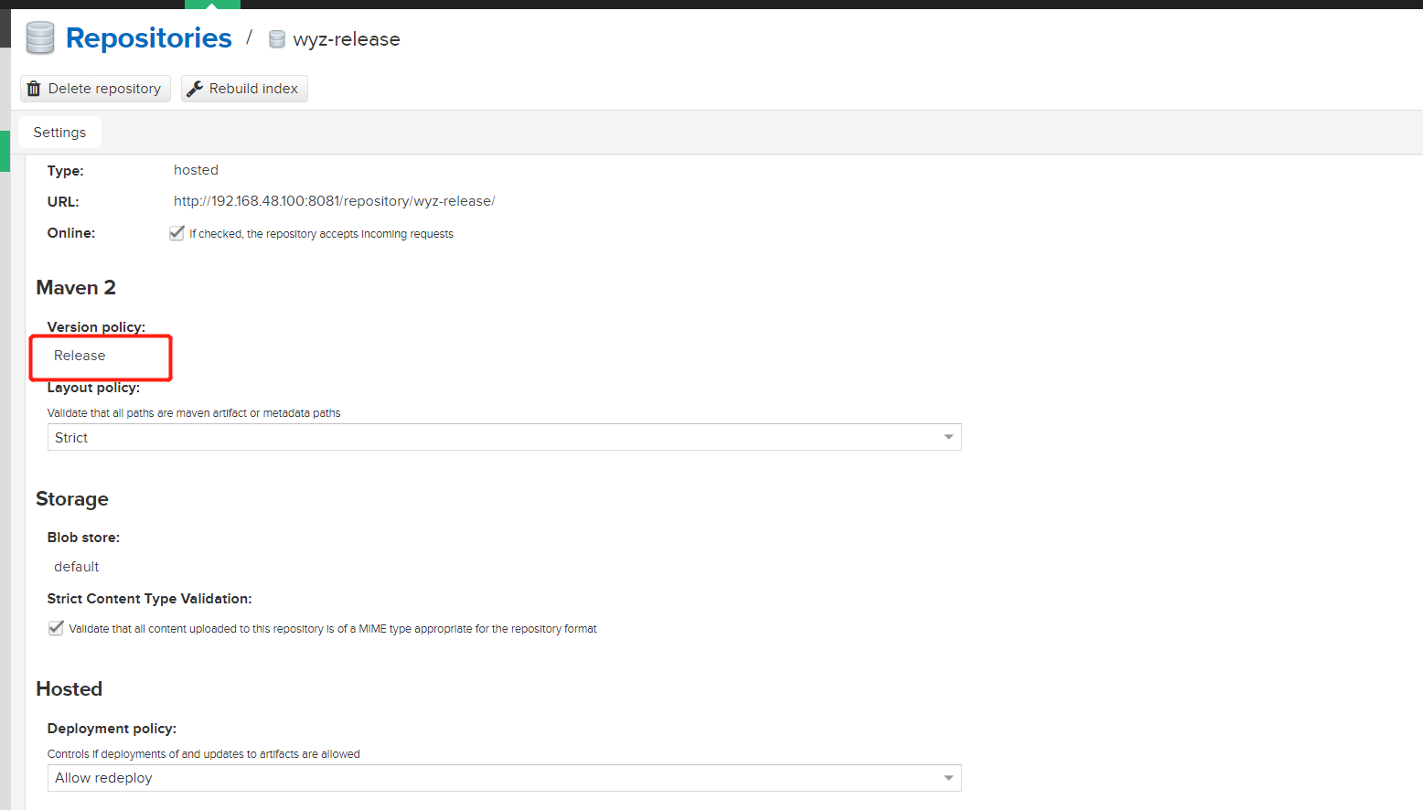Select Strict in the Layout policy combo box
This screenshot has width=1423, height=810.
503,437
